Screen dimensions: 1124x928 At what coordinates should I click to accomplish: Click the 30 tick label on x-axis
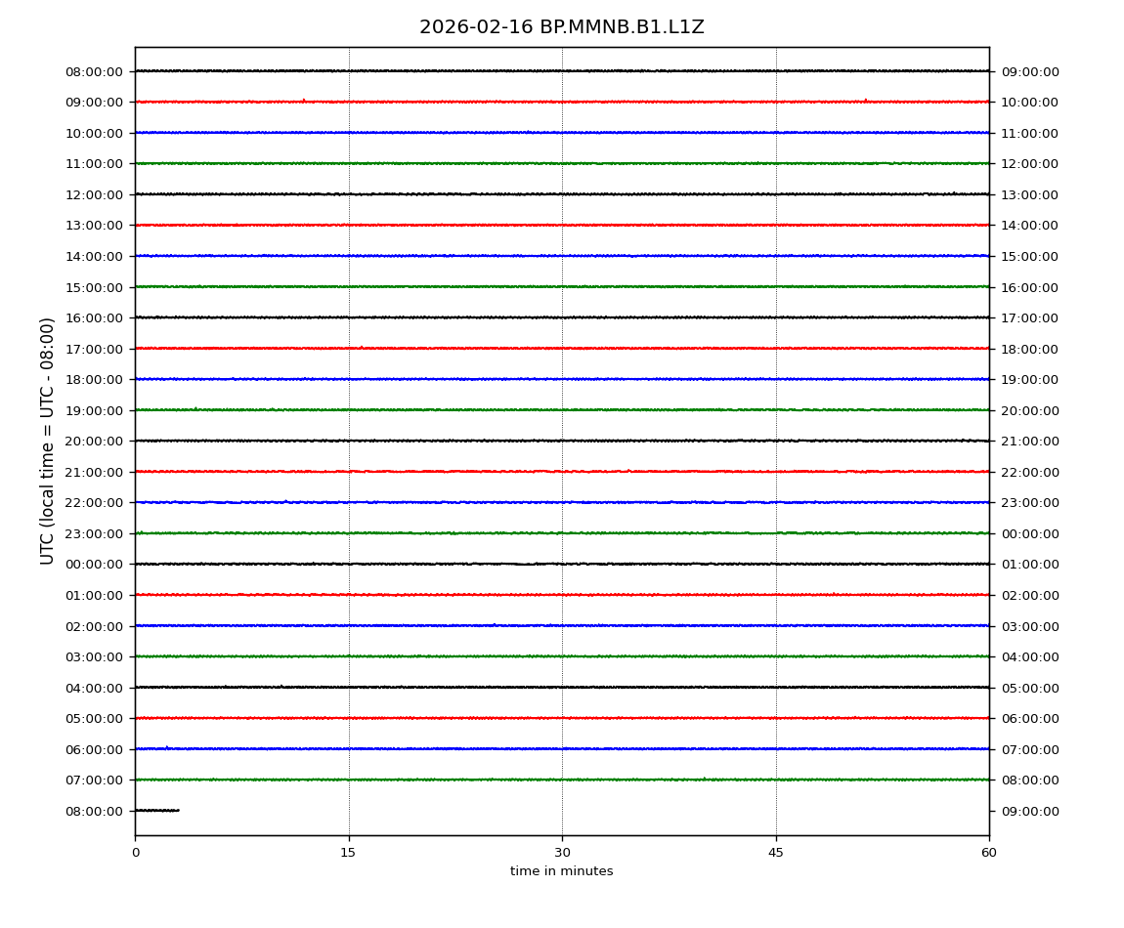point(562,853)
